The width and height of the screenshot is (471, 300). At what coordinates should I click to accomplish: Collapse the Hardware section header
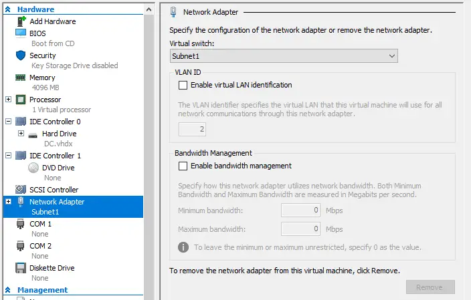click(x=8, y=9)
